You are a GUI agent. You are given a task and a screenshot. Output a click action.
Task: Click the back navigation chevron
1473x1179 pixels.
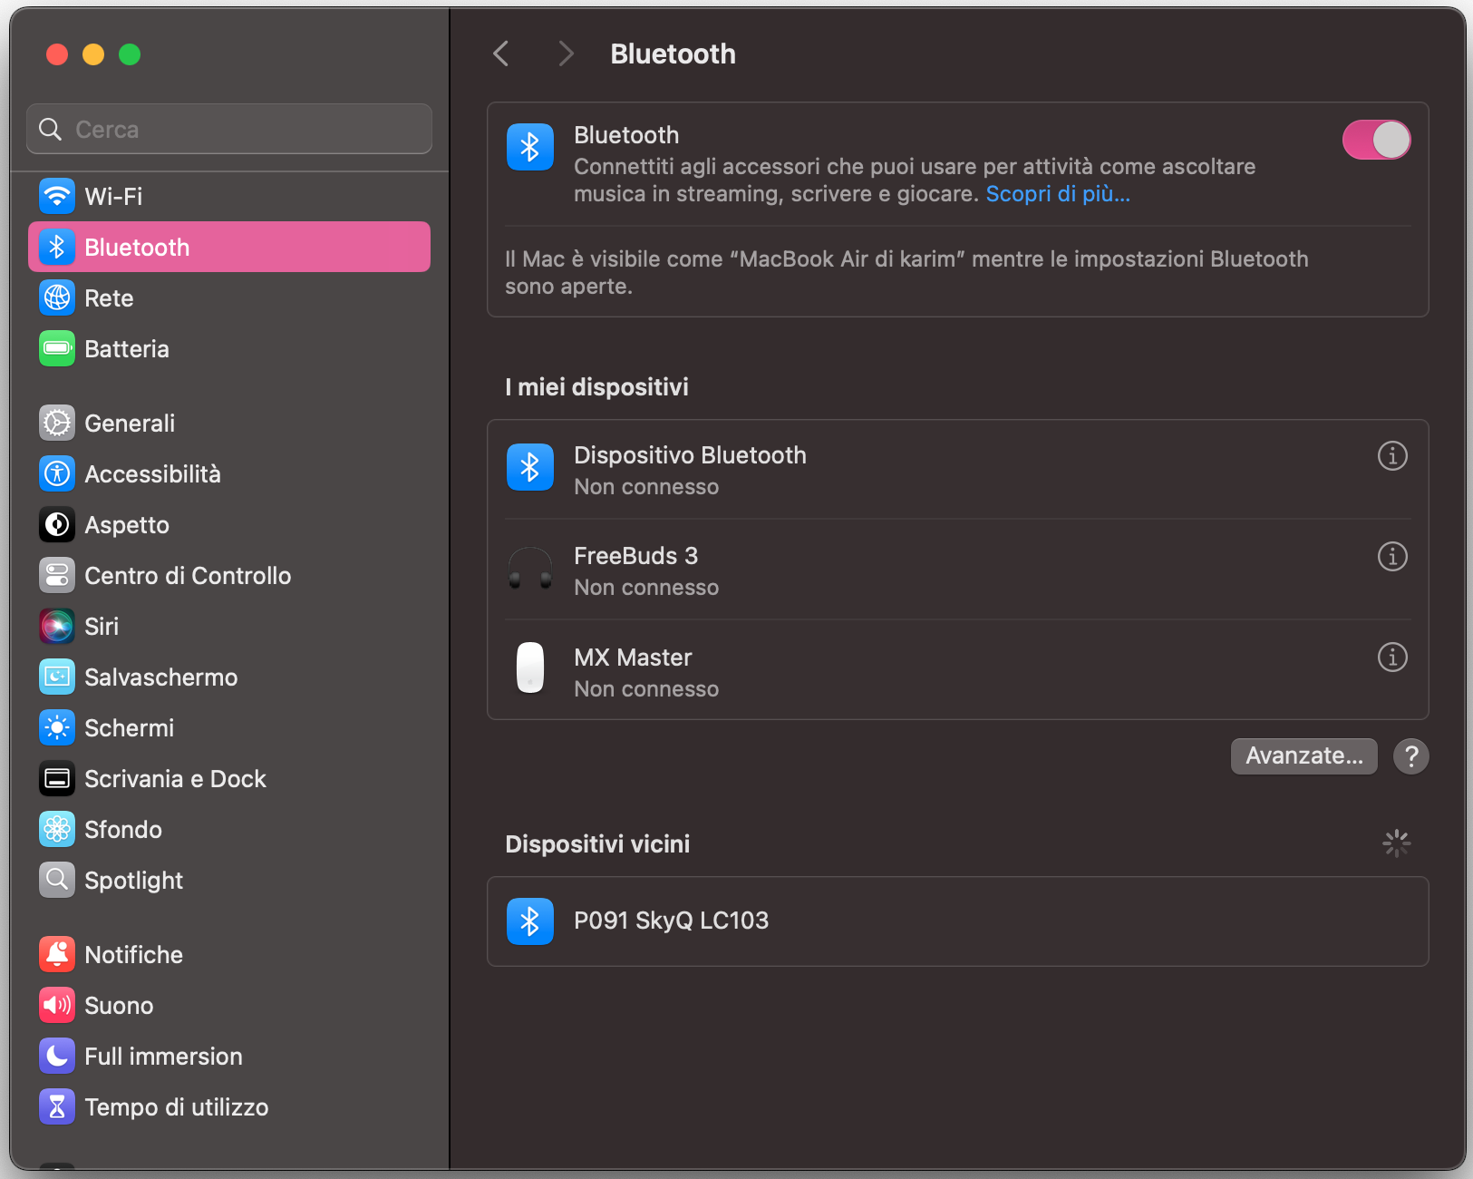pos(500,54)
